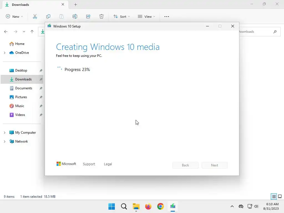Show hidden system tray icons chevron
The height and width of the screenshot is (213, 284).
click(232, 206)
